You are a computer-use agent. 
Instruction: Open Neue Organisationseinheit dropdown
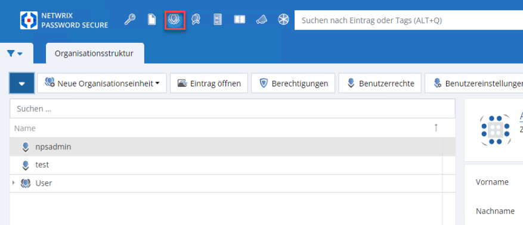coord(102,83)
